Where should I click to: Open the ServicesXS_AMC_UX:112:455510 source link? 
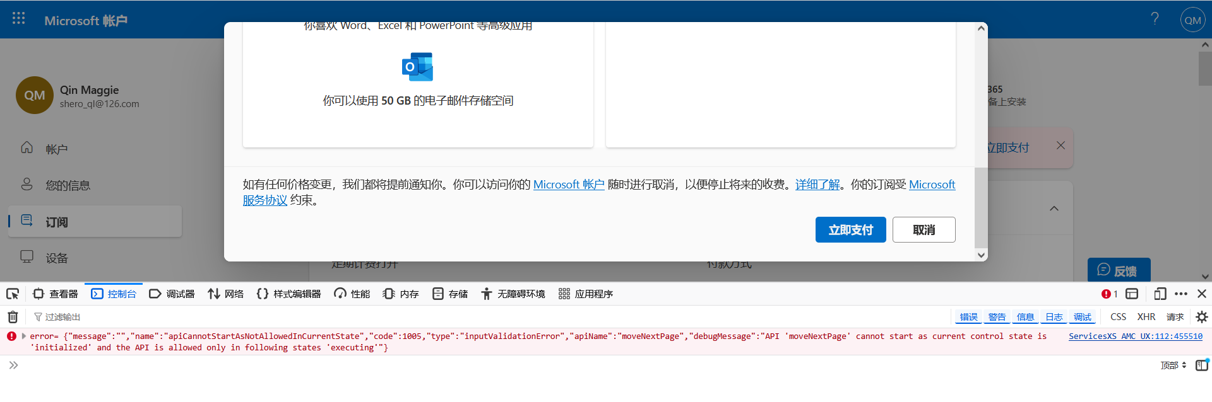[1135, 336]
